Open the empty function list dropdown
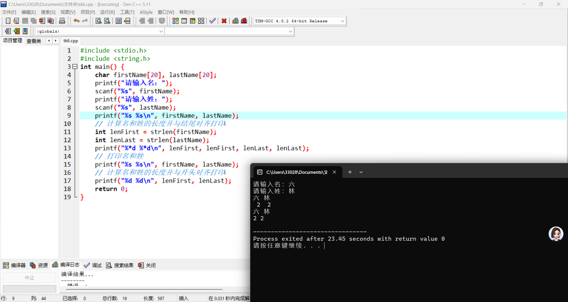Screen dimensions: 568x302 click(x=291, y=31)
